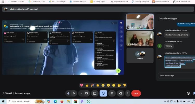Send the heart emoji reaction
195x104 pixels.
[x=81, y=85]
